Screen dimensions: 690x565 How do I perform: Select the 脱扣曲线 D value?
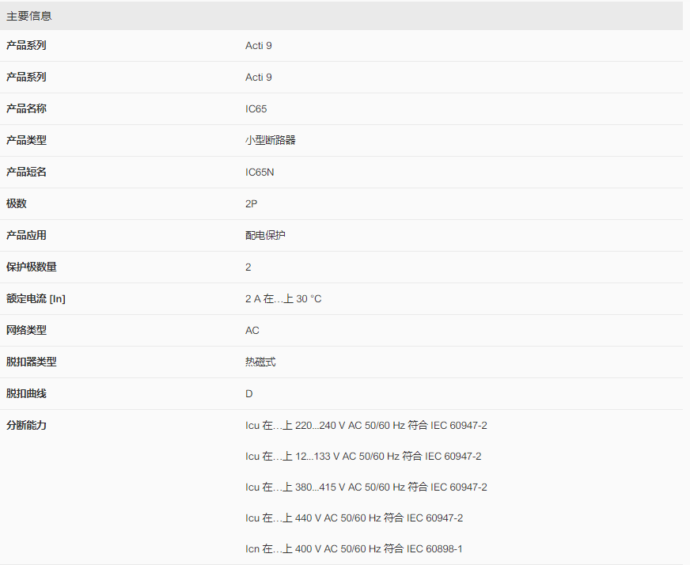click(249, 394)
